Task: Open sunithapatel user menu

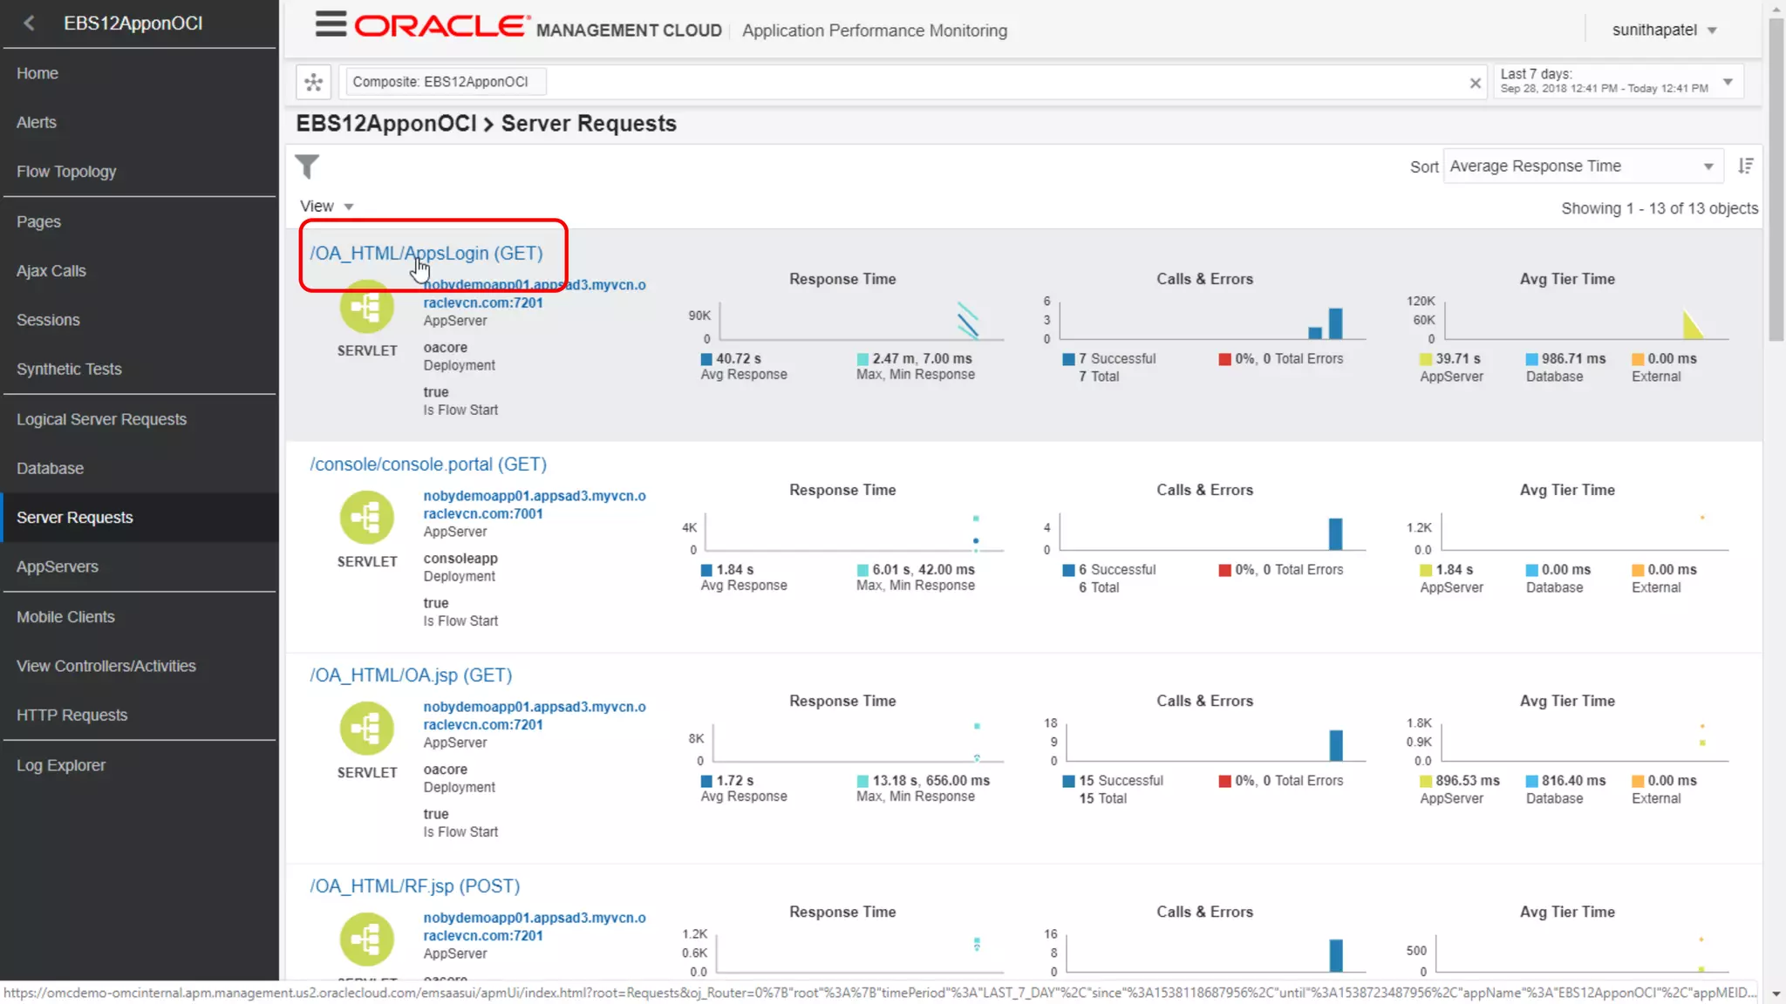Action: click(1664, 30)
